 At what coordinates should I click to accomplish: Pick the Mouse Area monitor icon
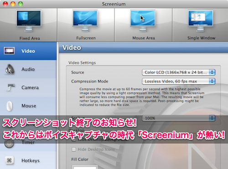(143, 20)
